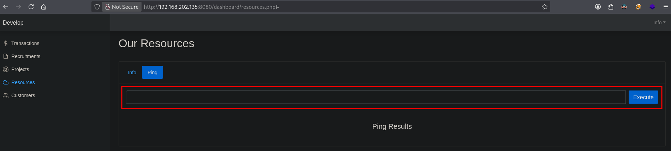
Task: Open the Firefox account icon
Action: point(598,7)
